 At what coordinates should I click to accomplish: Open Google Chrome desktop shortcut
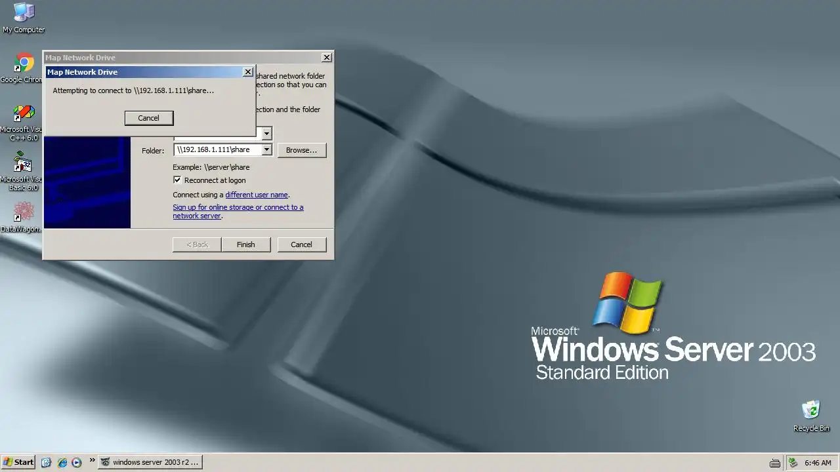click(24, 68)
